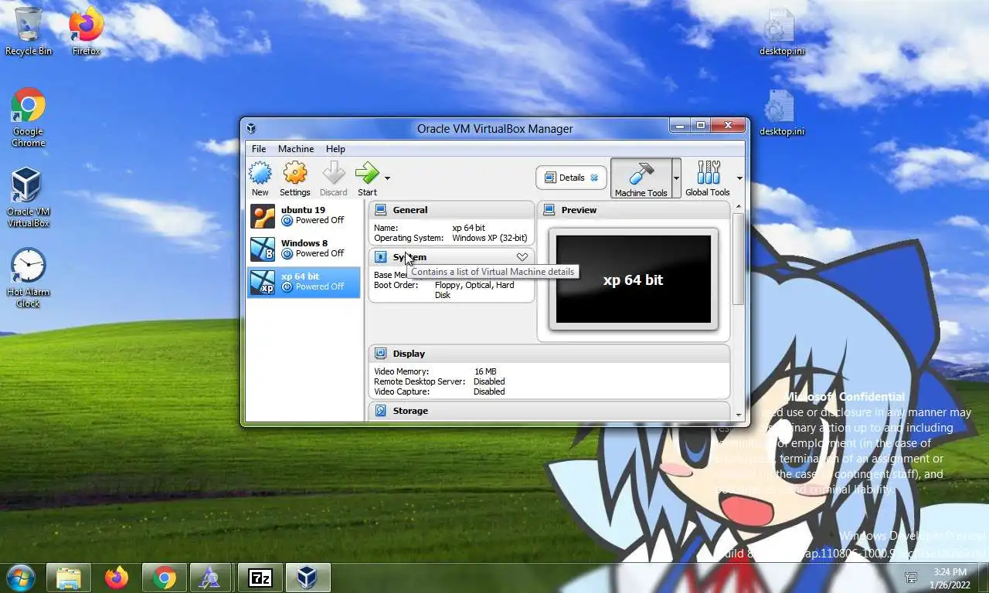
Task: Click the Windows 8 OS icon
Action: (x=263, y=249)
